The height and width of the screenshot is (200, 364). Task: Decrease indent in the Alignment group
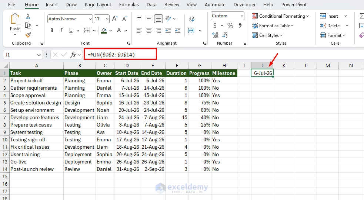(x=168, y=30)
